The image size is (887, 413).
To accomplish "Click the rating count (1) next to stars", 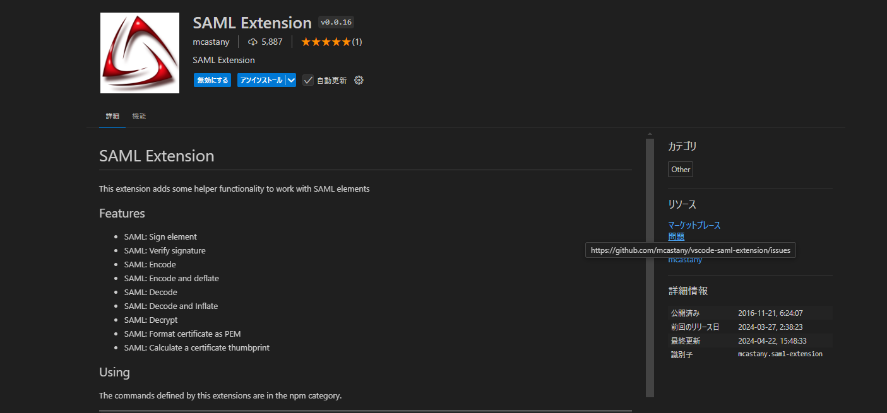I will pyautogui.click(x=355, y=42).
